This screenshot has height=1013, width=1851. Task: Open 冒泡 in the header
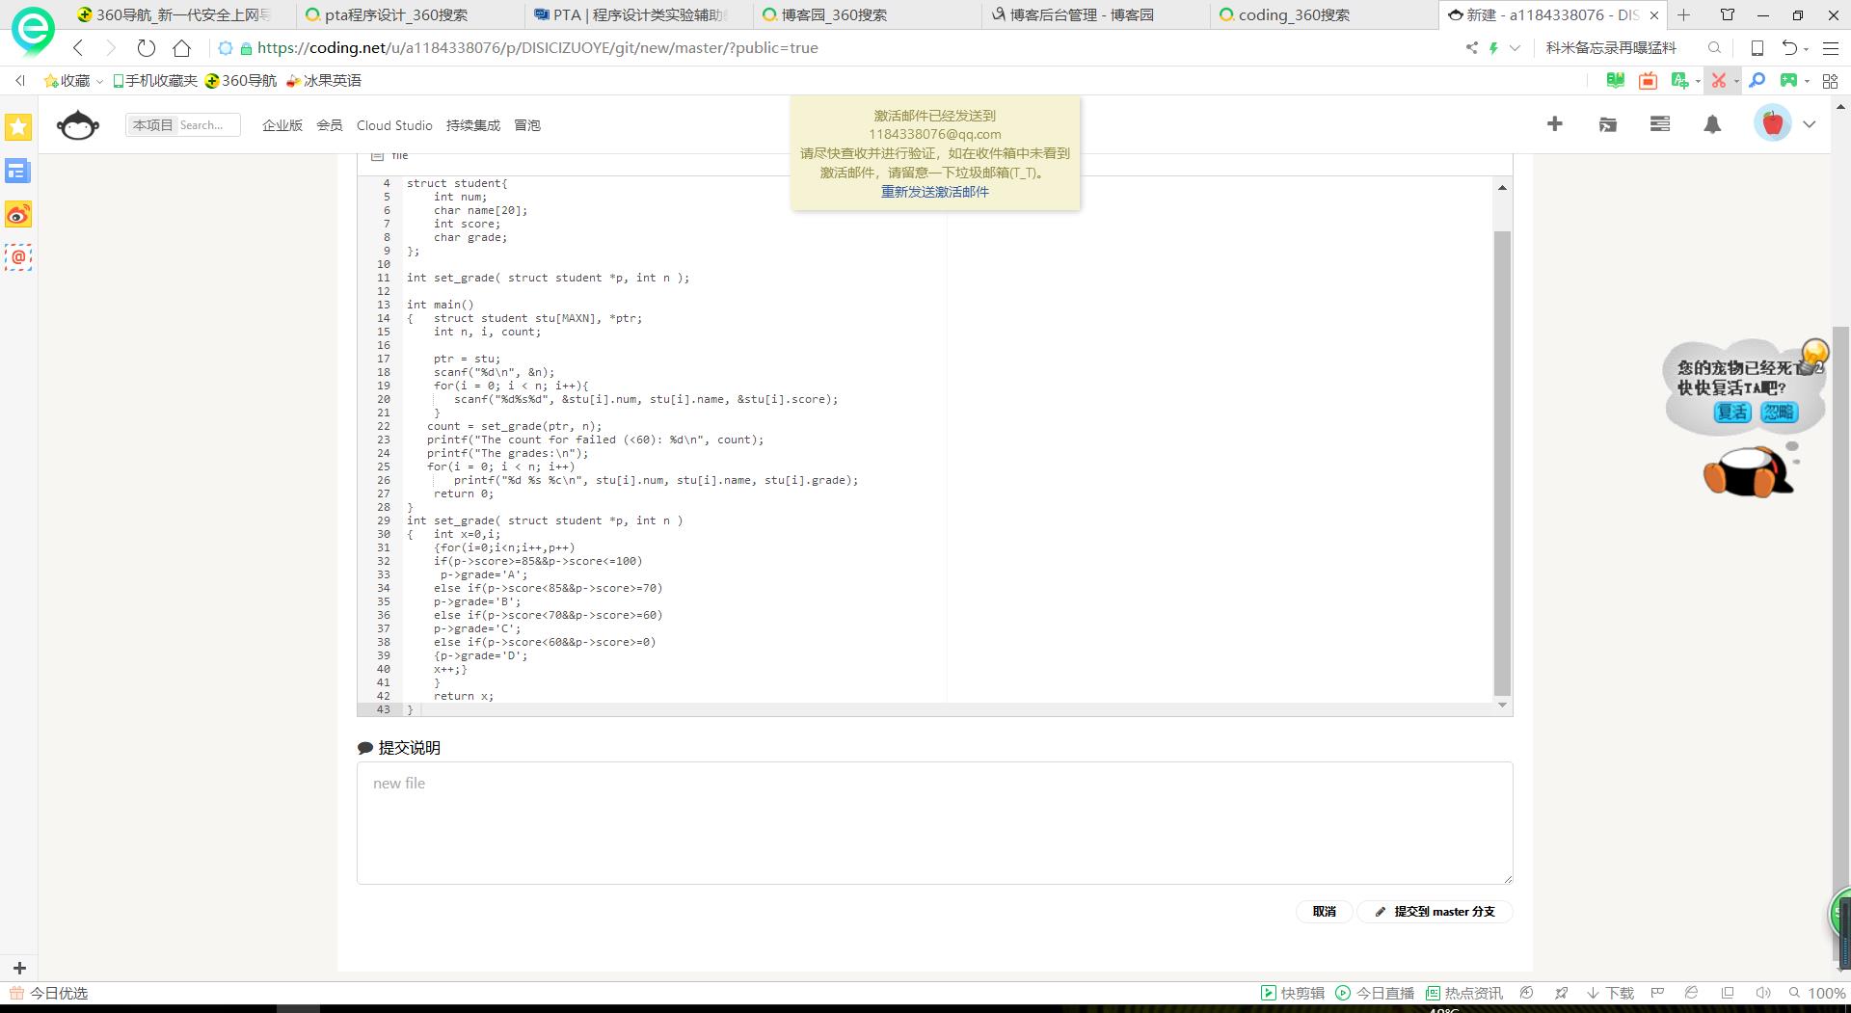tap(527, 125)
